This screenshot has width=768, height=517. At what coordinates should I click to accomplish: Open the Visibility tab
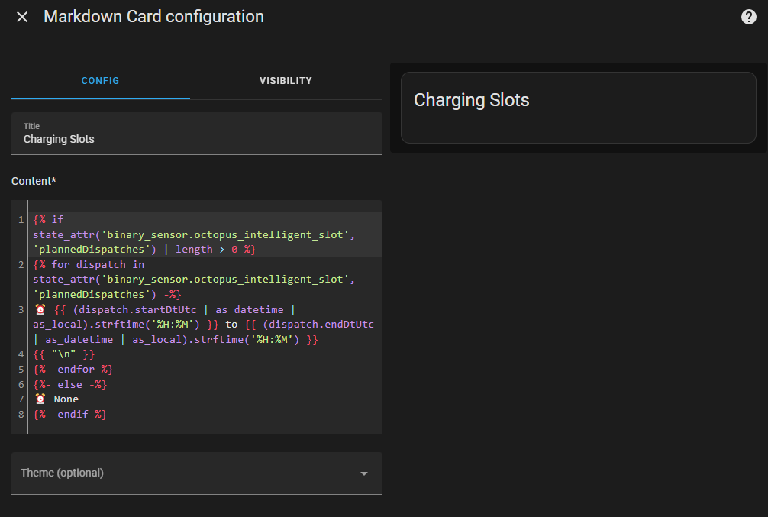coord(286,81)
